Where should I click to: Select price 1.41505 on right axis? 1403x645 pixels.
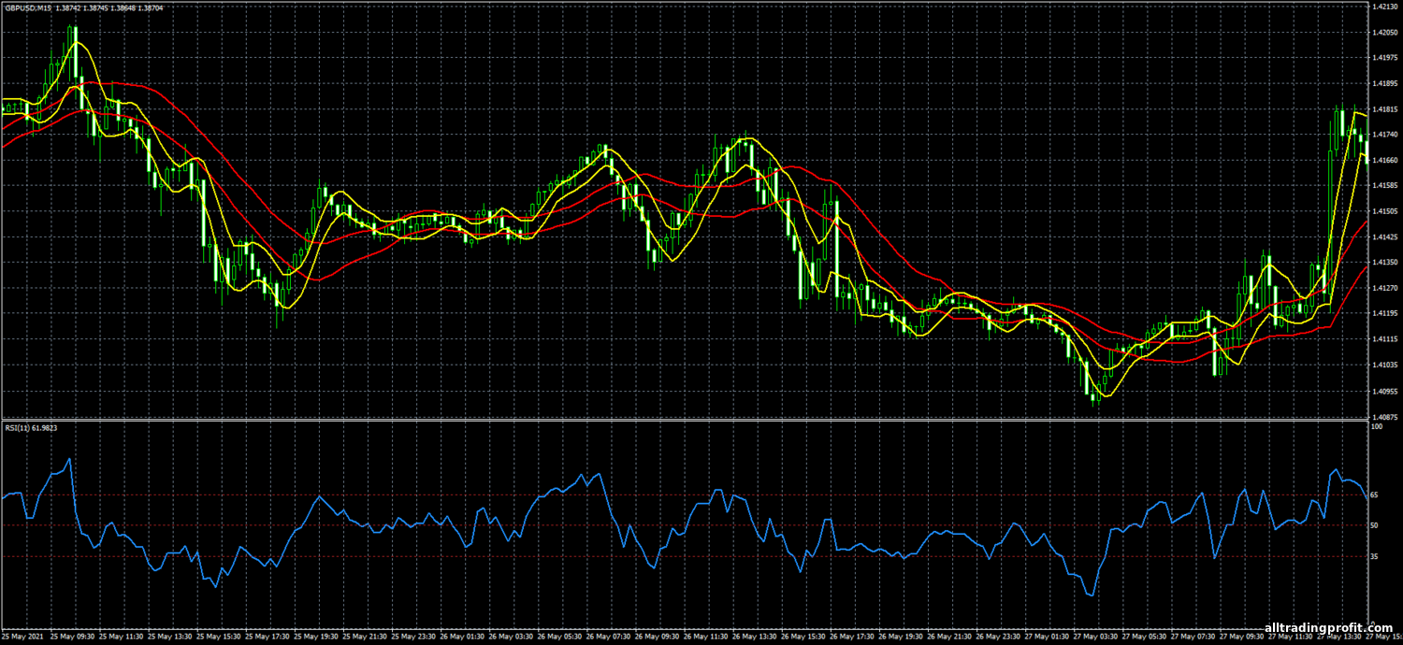coord(1385,211)
